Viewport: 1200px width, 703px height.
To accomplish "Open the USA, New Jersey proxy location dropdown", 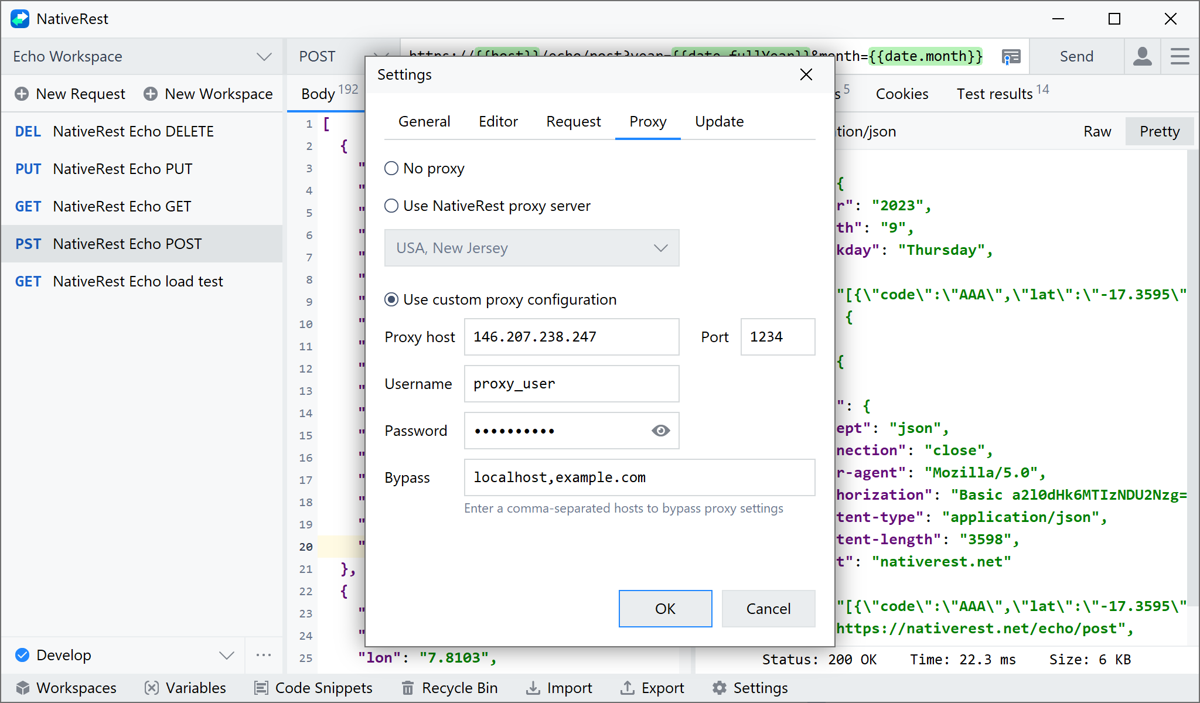I will (x=531, y=248).
